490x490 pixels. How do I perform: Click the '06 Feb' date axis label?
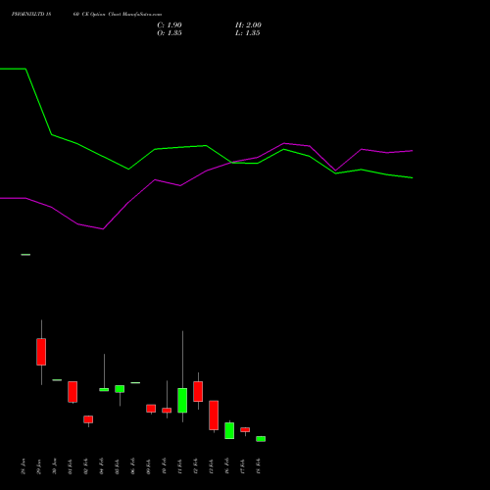pos(133,466)
